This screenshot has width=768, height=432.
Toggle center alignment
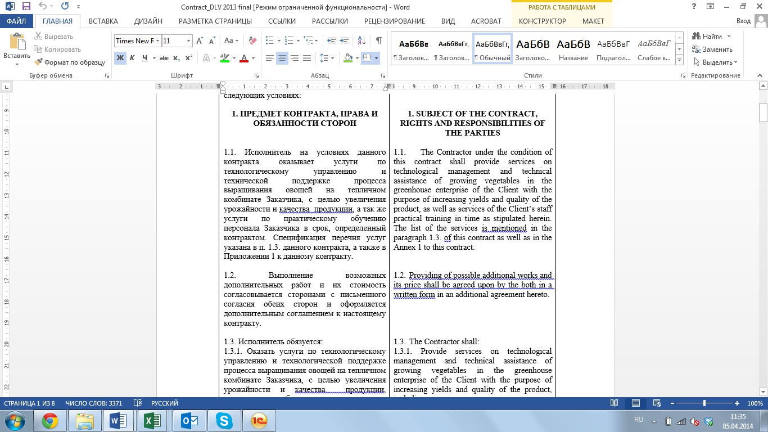tap(282, 58)
